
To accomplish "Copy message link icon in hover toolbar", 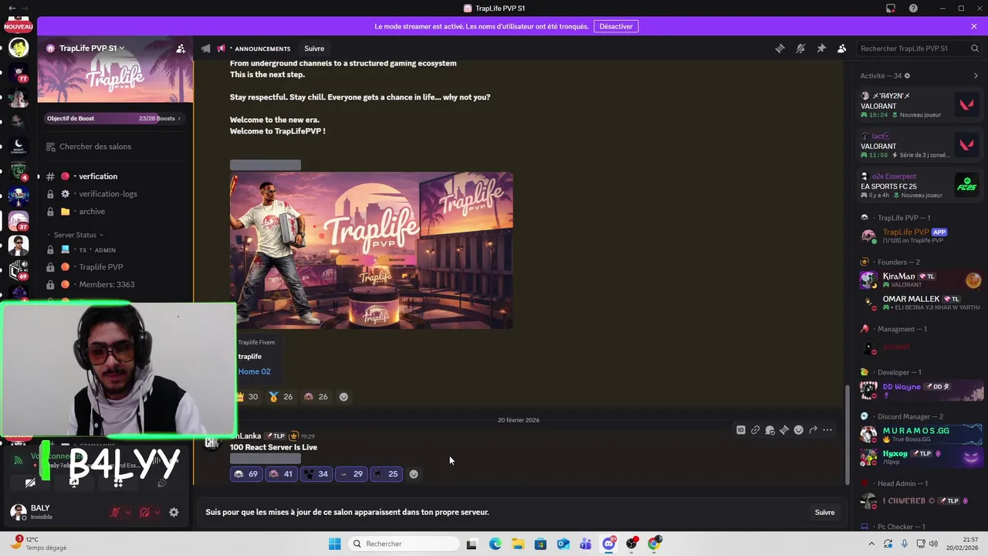I will tap(756, 430).
